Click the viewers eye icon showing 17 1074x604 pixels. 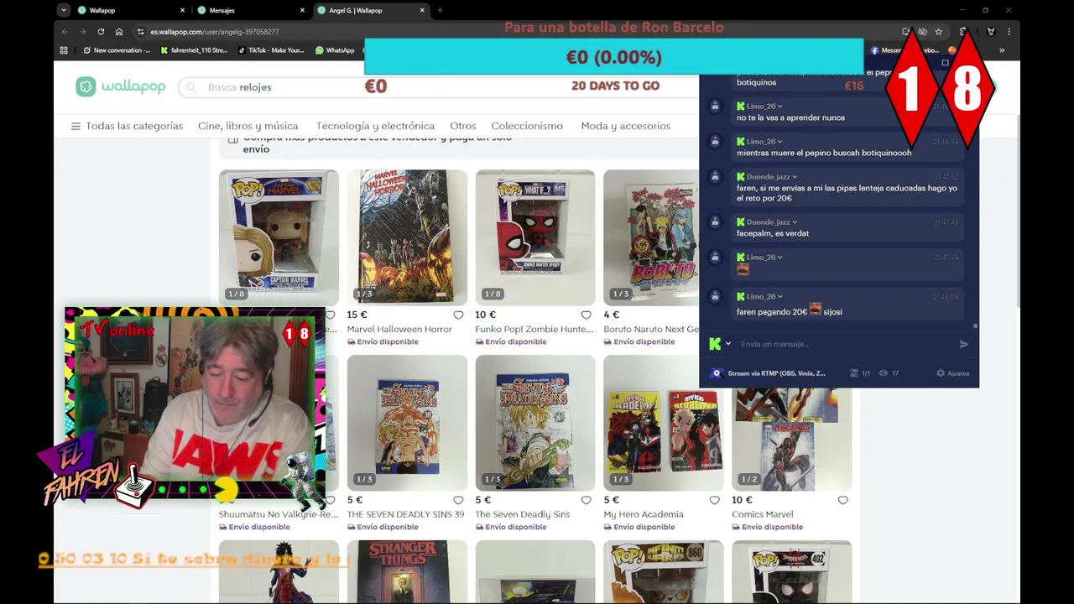[x=884, y=373]
